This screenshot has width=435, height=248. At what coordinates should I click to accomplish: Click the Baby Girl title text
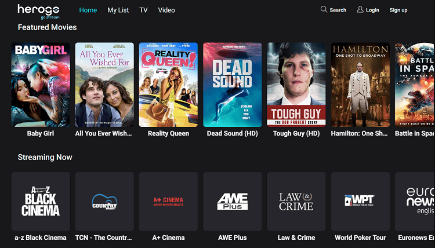pos(41,133)
